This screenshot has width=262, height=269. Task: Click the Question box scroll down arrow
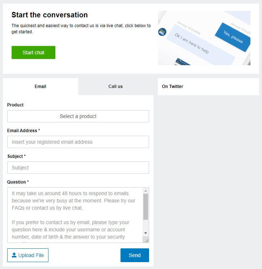tap(145, 233)
